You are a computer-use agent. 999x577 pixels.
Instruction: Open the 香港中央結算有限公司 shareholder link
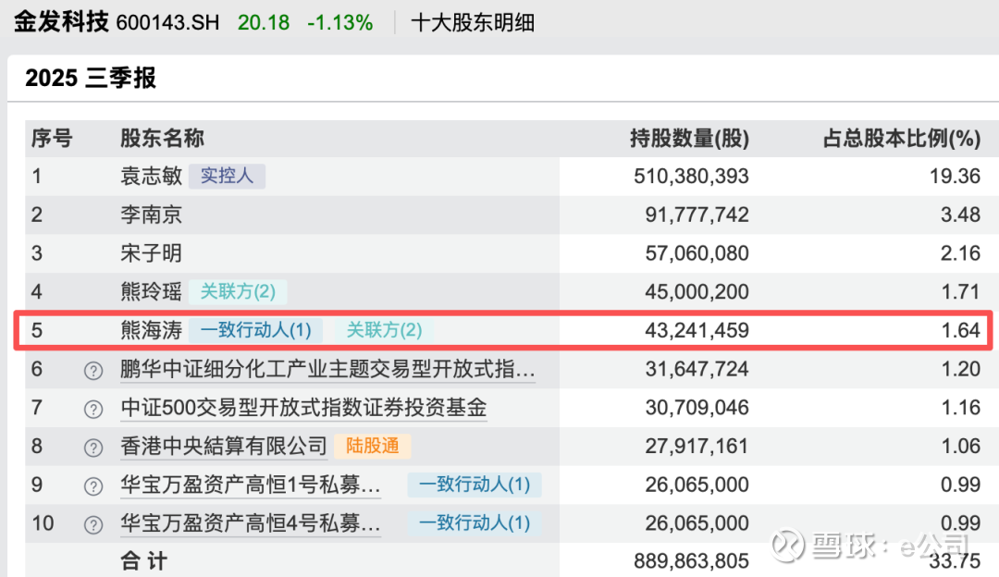point(223,447)
